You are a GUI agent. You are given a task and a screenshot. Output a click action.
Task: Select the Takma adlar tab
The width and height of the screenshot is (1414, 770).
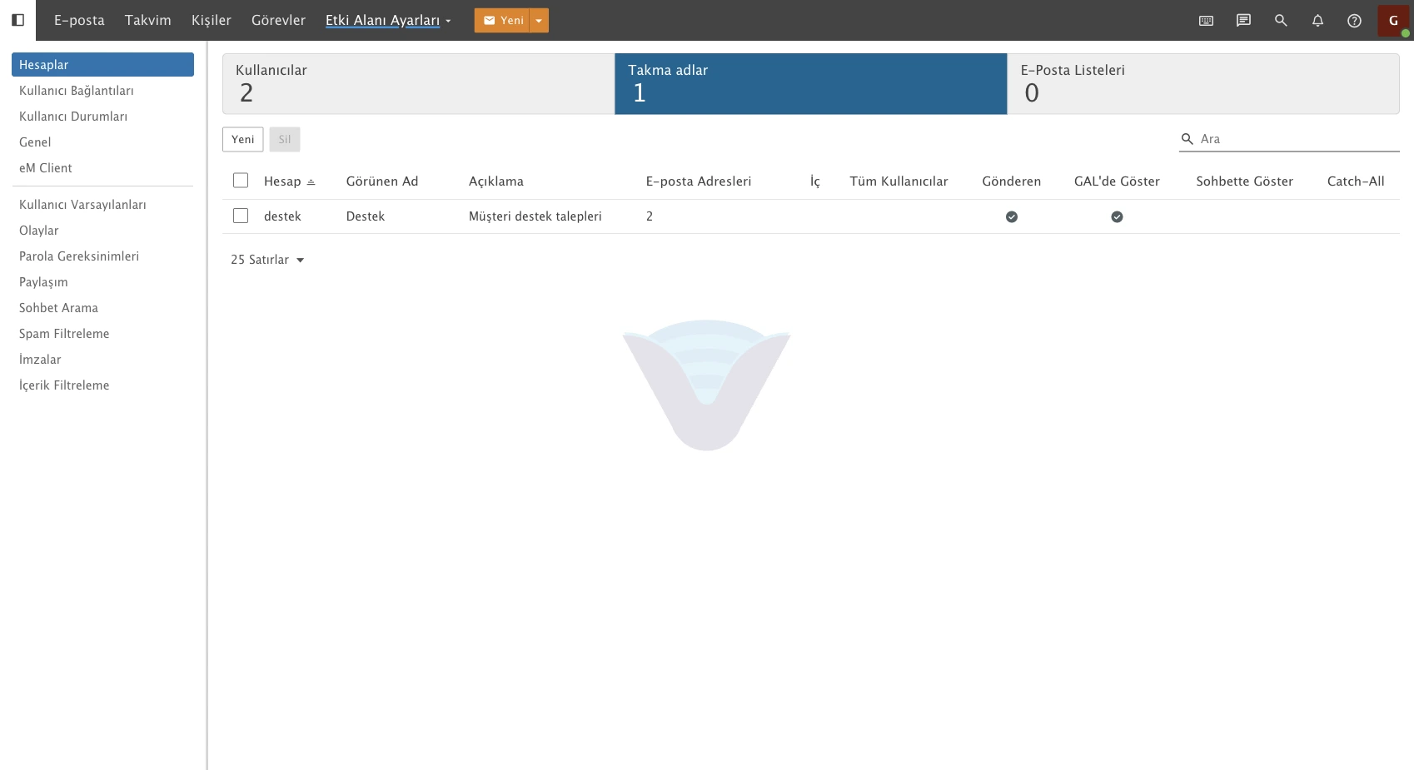pos(811,84)
